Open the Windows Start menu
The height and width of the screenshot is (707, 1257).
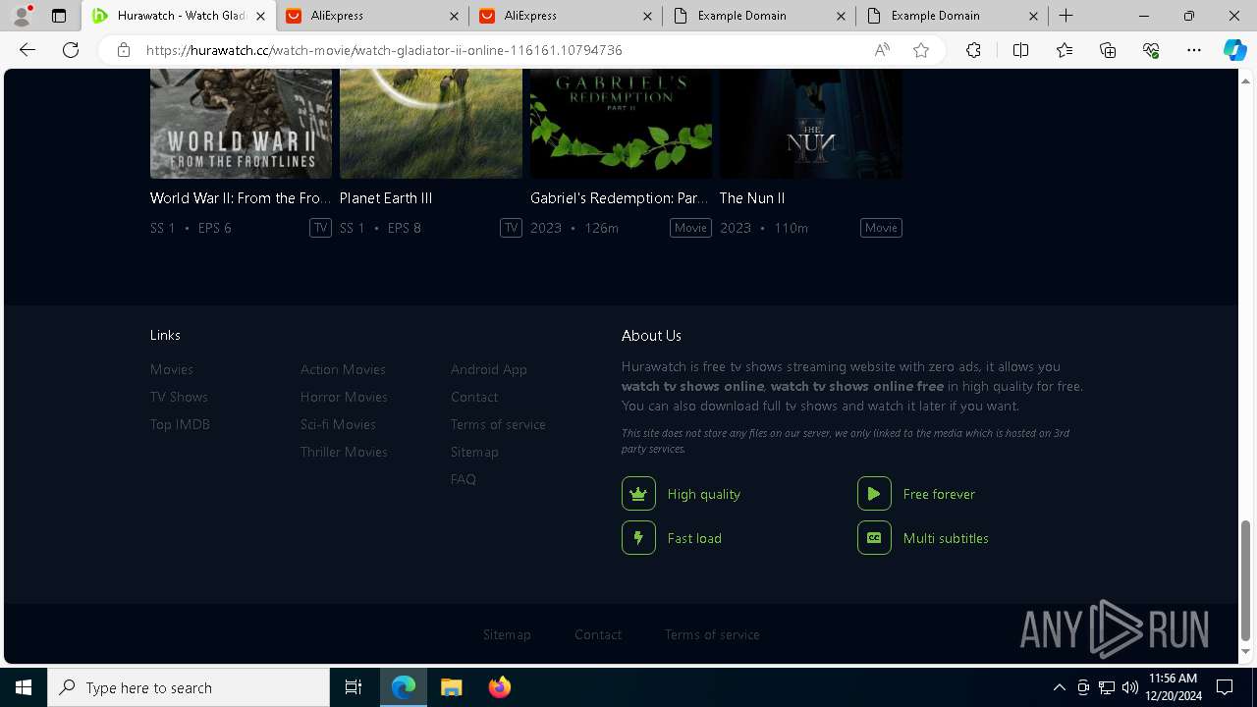24,687
